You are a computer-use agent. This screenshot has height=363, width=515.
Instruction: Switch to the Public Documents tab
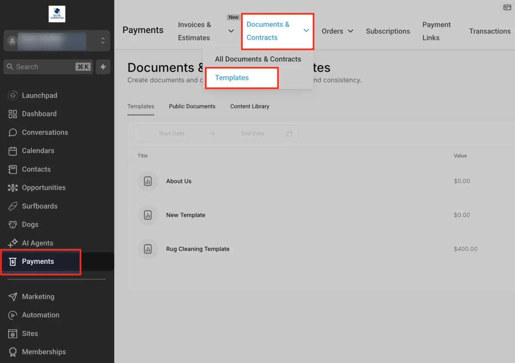(x=192, y=106)
